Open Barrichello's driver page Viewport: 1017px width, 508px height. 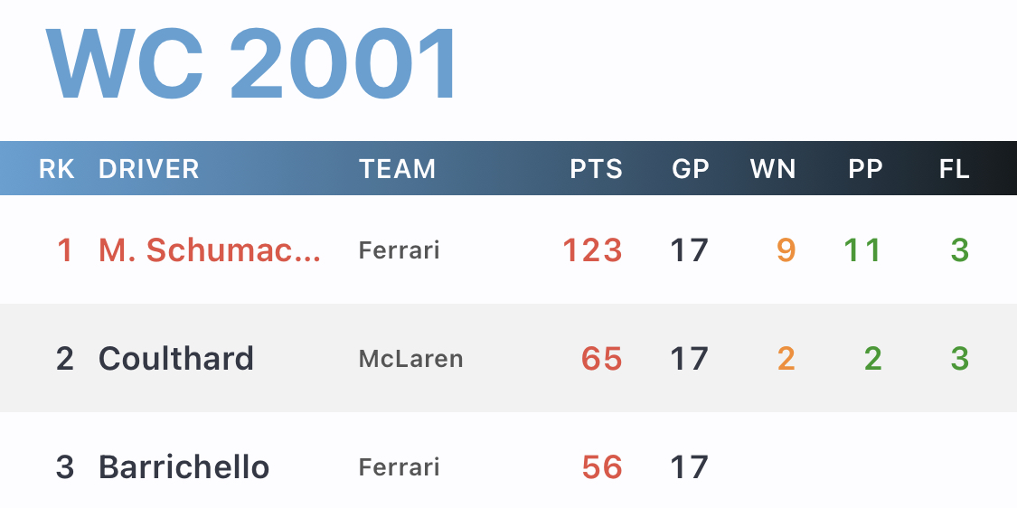[184, 466]
